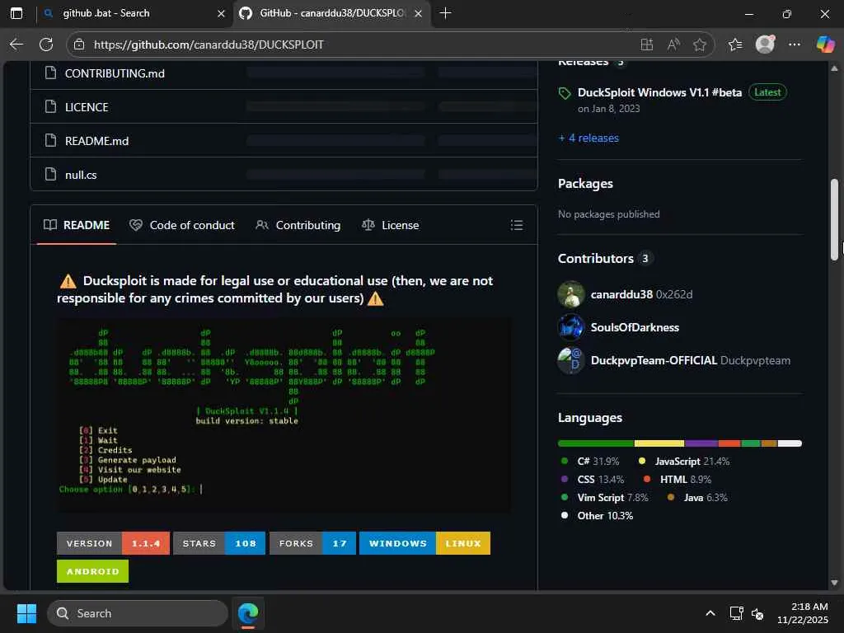Click the page vertical scrollbar thumb
Screen dimensions: 844x633
(x=834, y=219)
